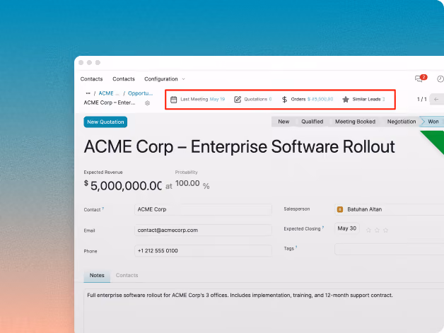The height and width of the screenshot is (333, 444).
Task: Click the record pager 1 / 1
Action: pos(421,99)
